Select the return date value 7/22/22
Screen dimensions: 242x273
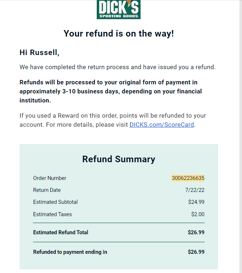click(195, 190)
